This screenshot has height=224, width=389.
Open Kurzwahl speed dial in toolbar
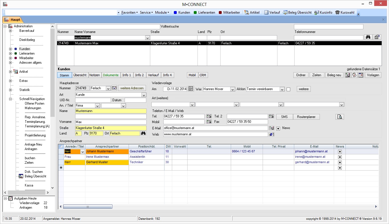tap(345, 13)
